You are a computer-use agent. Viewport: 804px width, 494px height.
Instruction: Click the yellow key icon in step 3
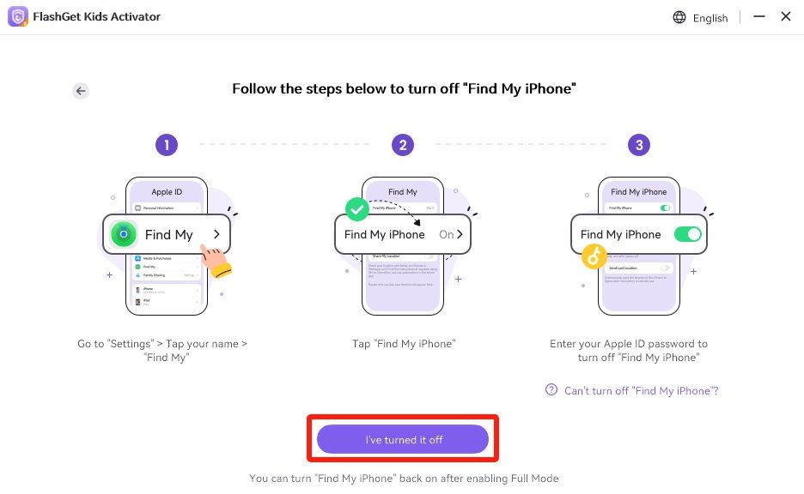click(x=593, y=255)
